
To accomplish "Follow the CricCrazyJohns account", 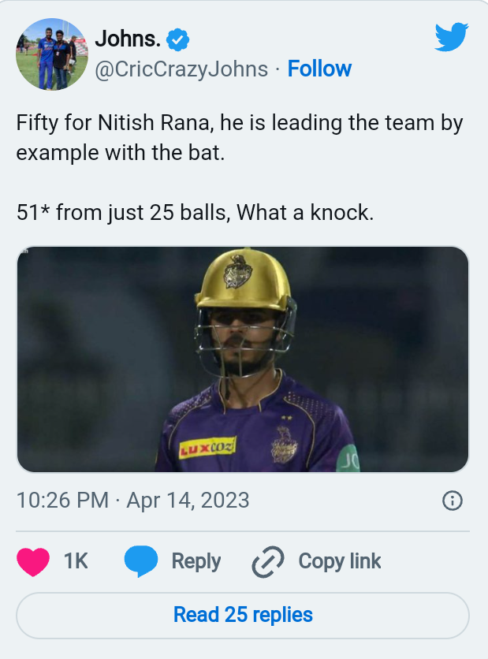I will (x=319, y=69).
